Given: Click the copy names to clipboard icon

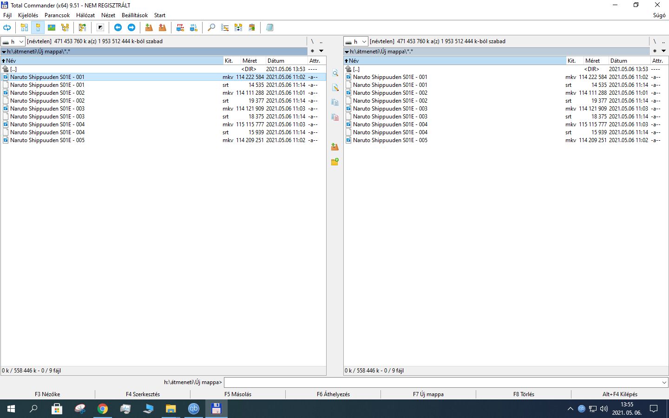Looking at the screenshot, I should (x=252, y=28).
